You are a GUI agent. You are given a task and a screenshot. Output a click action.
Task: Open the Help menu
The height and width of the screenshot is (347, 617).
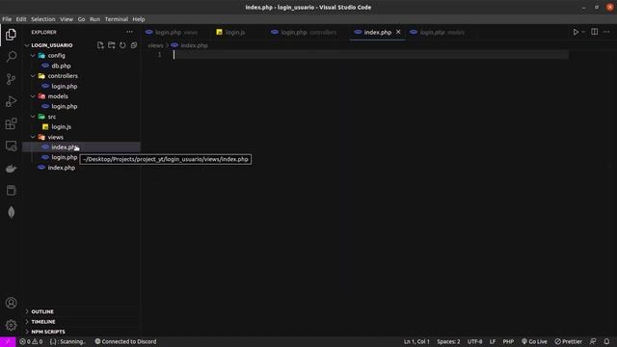click(139, 19)
